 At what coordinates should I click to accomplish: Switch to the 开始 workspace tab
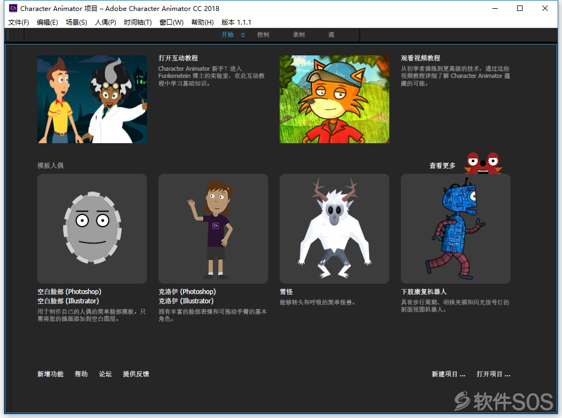(x=227, y=35)
